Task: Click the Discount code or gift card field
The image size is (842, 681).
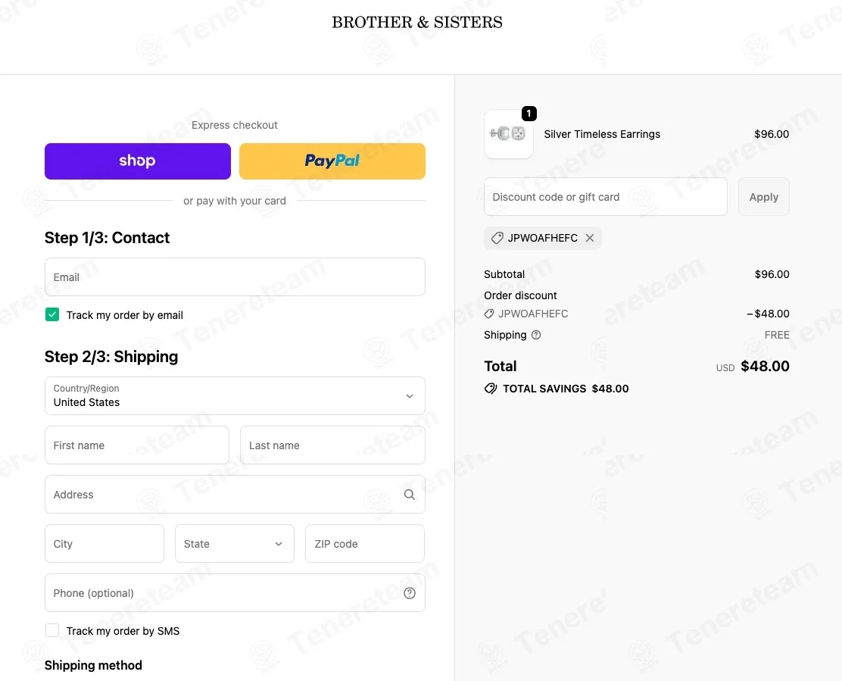Action: pyautogui.click(x=605, y=197)
